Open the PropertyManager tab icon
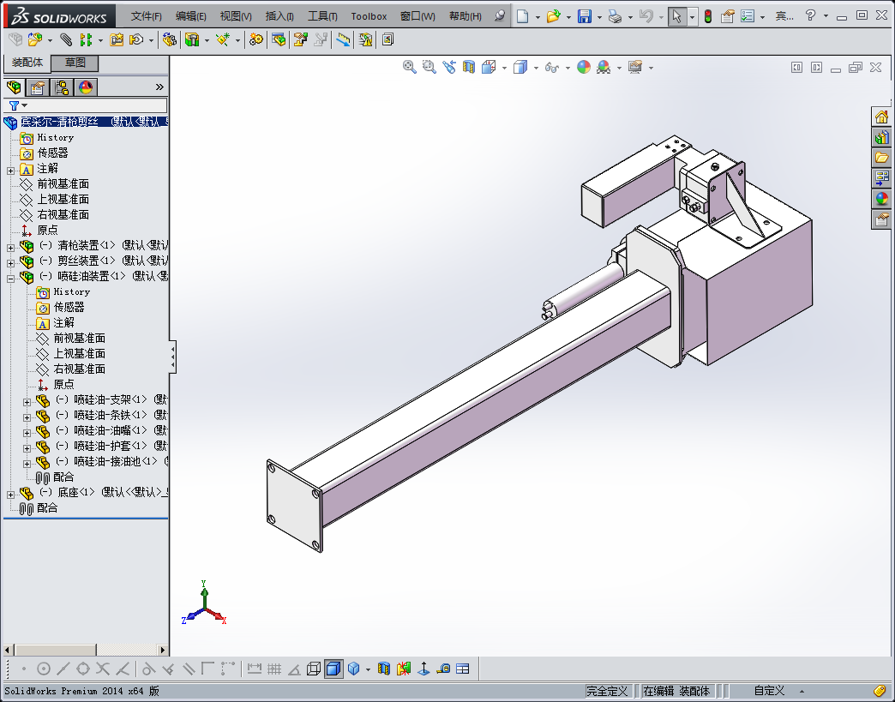The width and height of the screenshot is (895, 702). pyautogui.click(x=38, y=87)
